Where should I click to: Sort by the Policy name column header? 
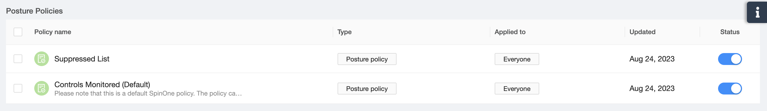tap(53, 32)
